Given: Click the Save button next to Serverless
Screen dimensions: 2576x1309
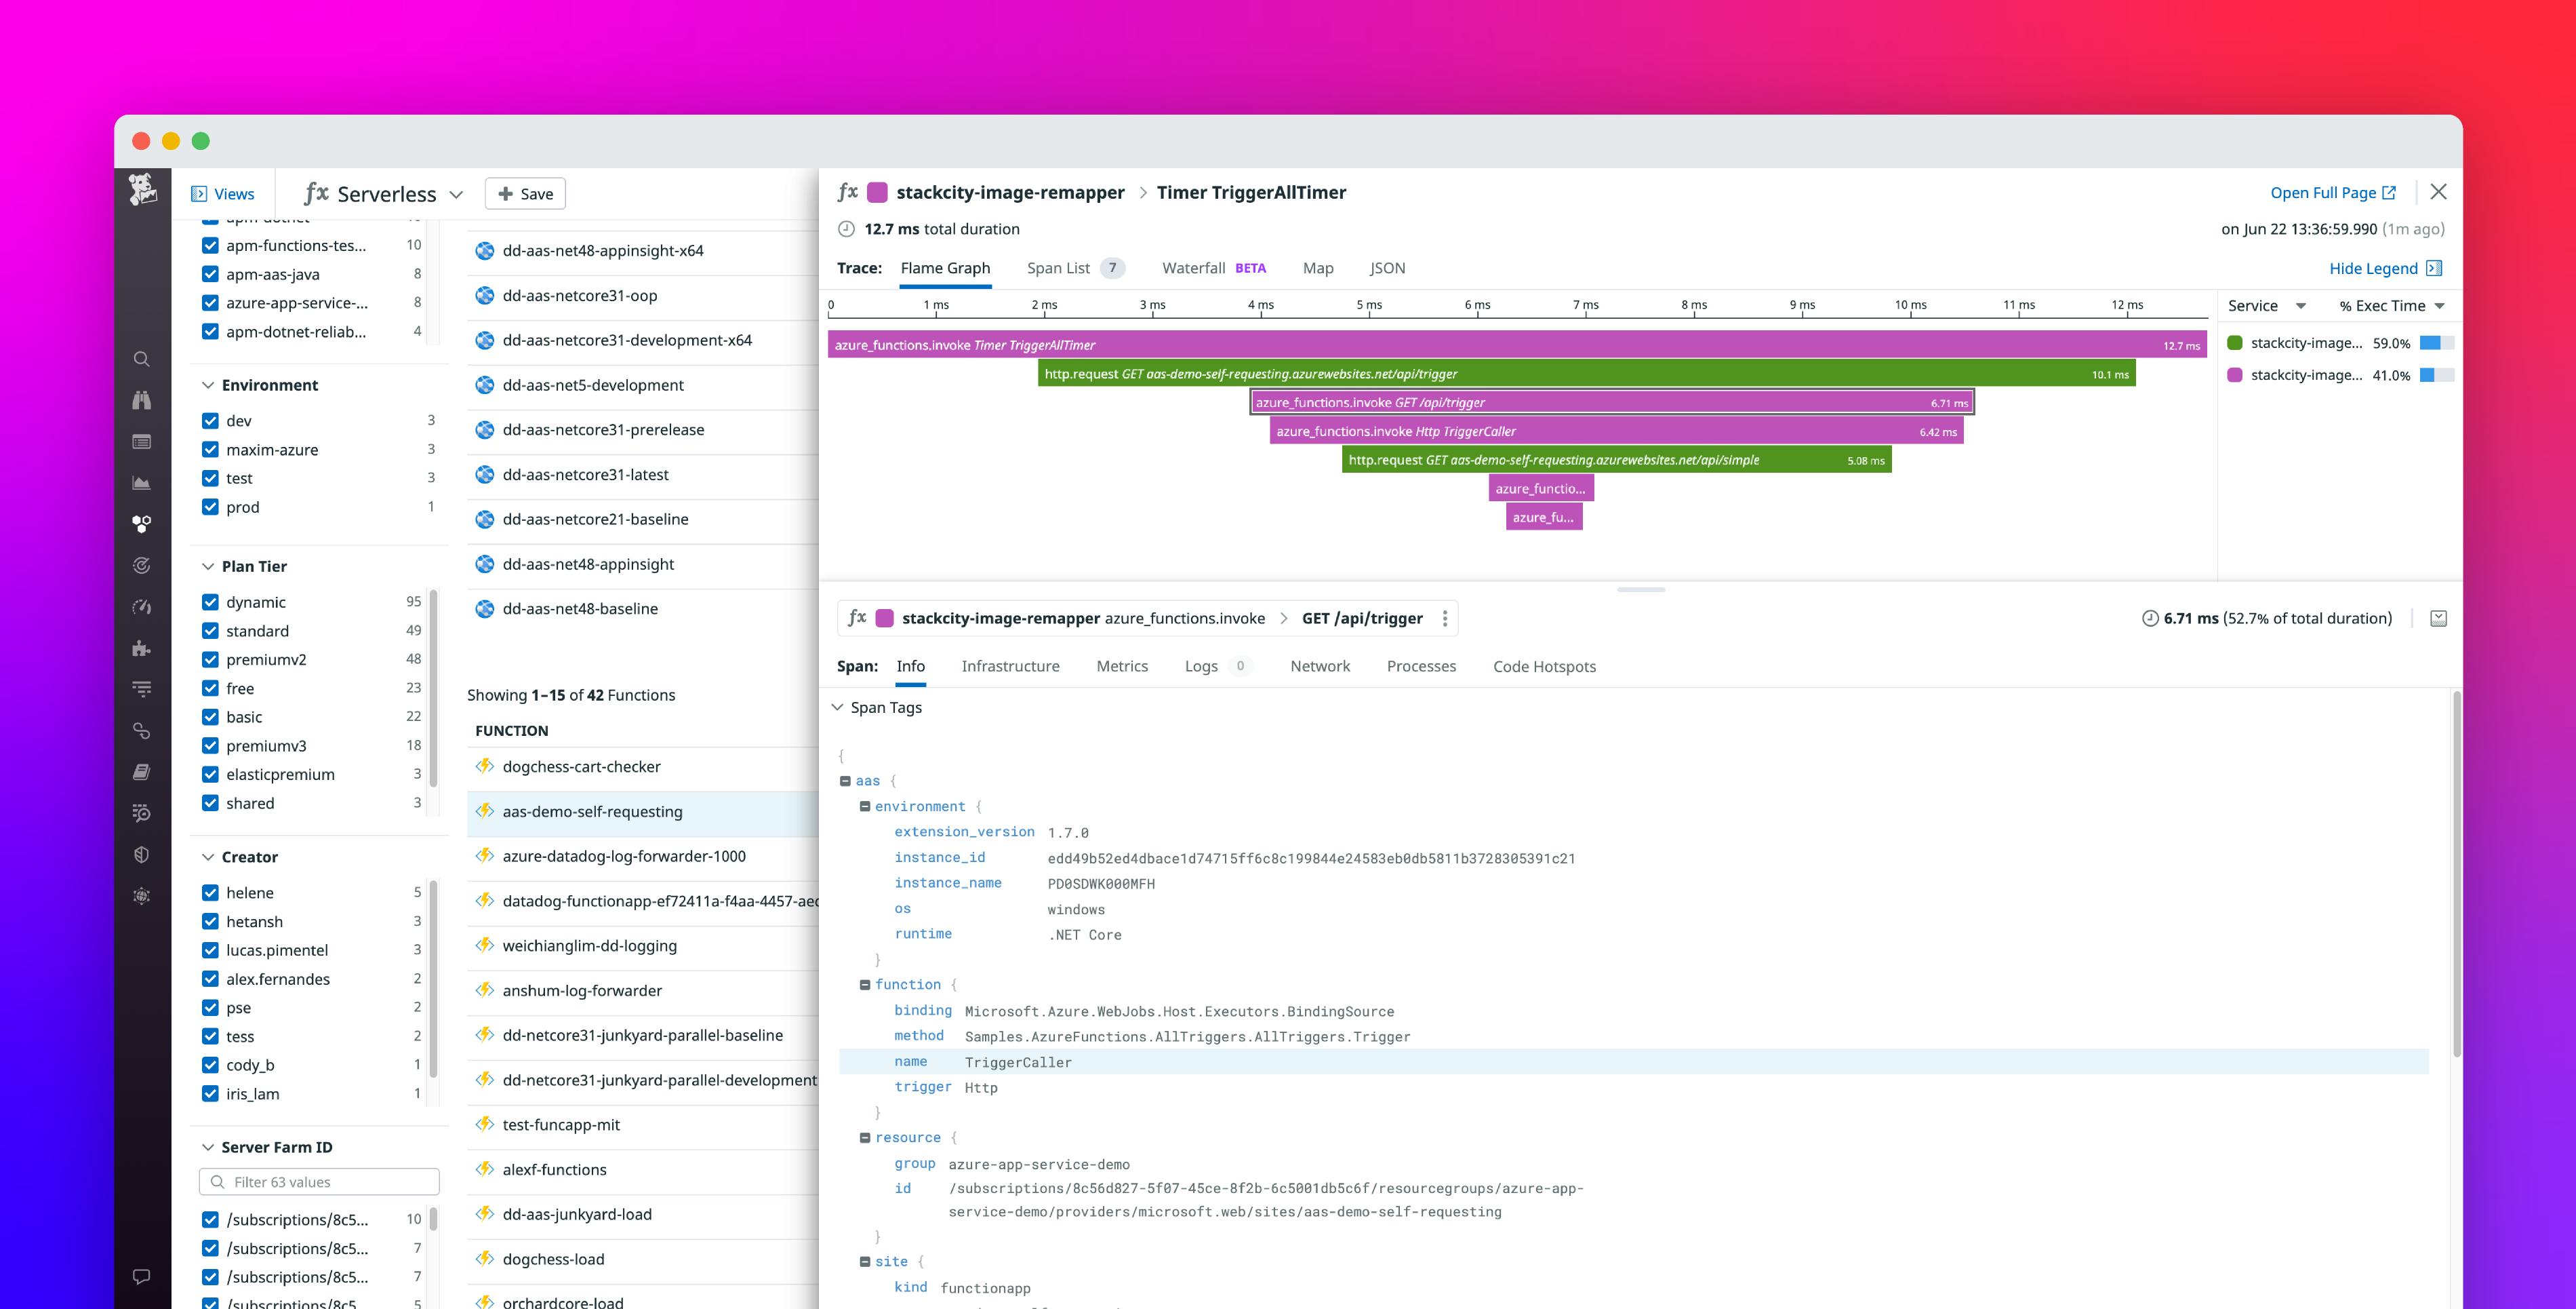Looking at the screenshot, I should [525, 193].
